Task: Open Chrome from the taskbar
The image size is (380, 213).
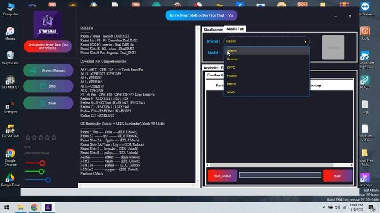Action: (34, 208)
